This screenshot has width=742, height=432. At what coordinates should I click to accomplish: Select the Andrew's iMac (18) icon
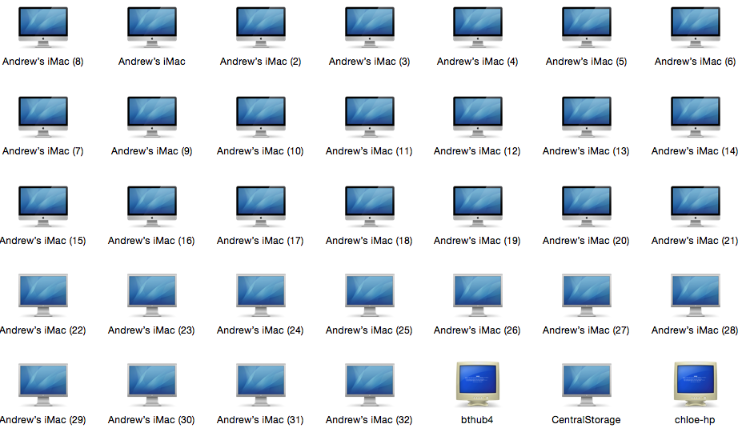370,206
